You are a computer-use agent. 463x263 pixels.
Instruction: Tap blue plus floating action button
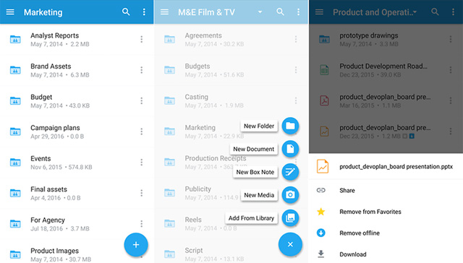click(136, 245)
